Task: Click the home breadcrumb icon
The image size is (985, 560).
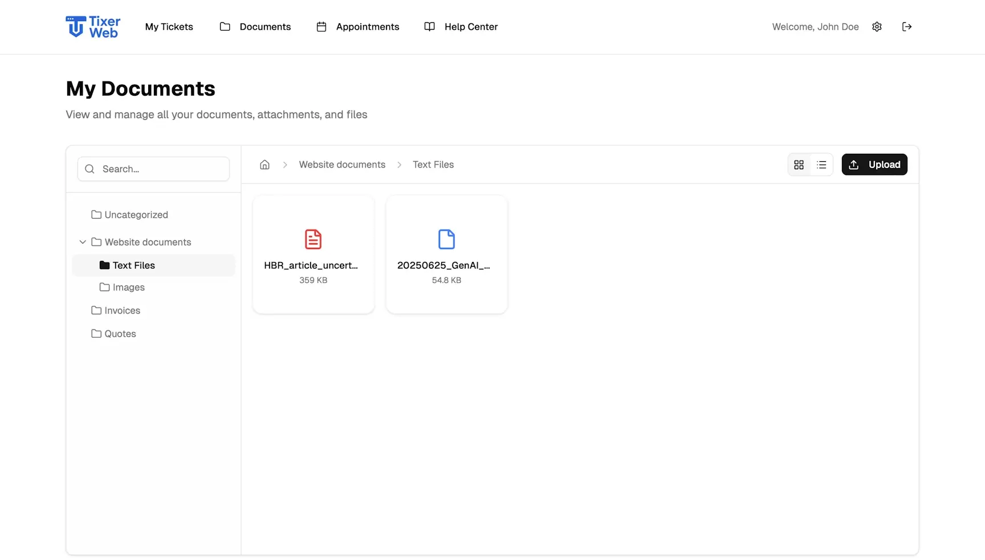Action: click(x=264, y=164)
